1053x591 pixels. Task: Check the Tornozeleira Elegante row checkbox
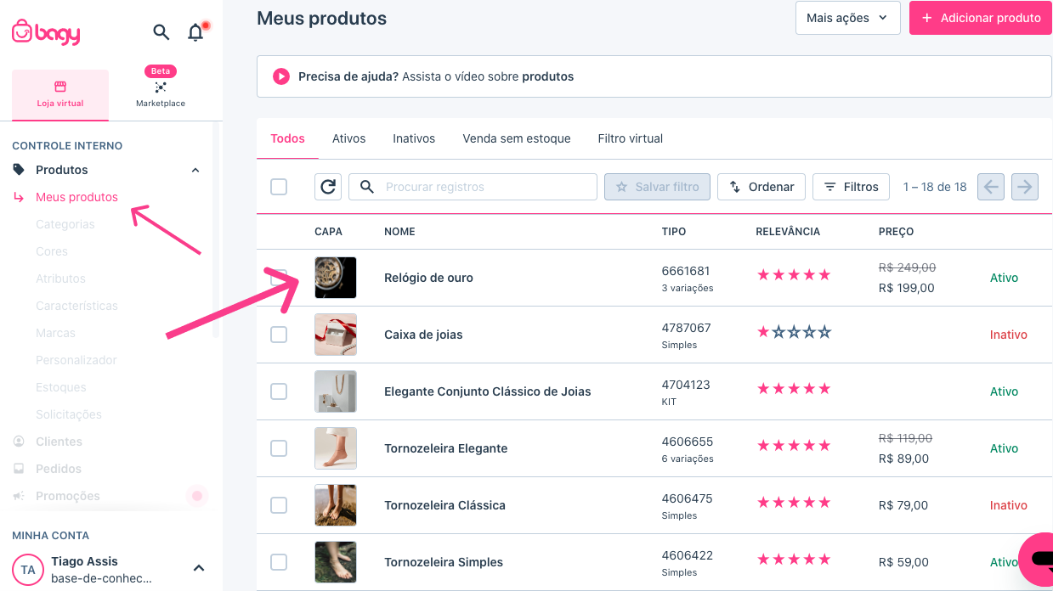[279, 448]
